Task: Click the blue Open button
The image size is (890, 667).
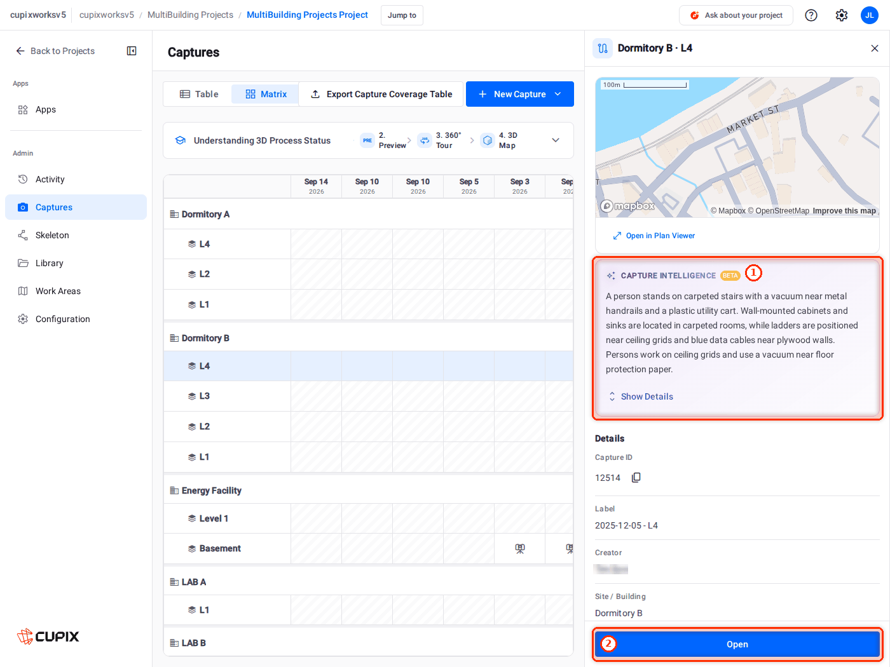Action: click(737, 644)
